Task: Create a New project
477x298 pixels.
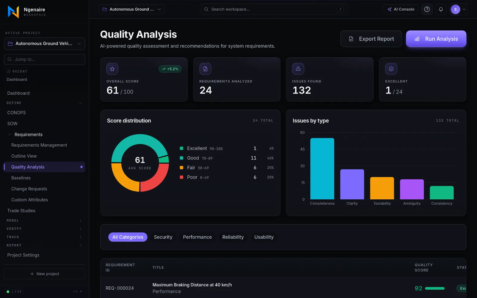Action: point(44,274)
